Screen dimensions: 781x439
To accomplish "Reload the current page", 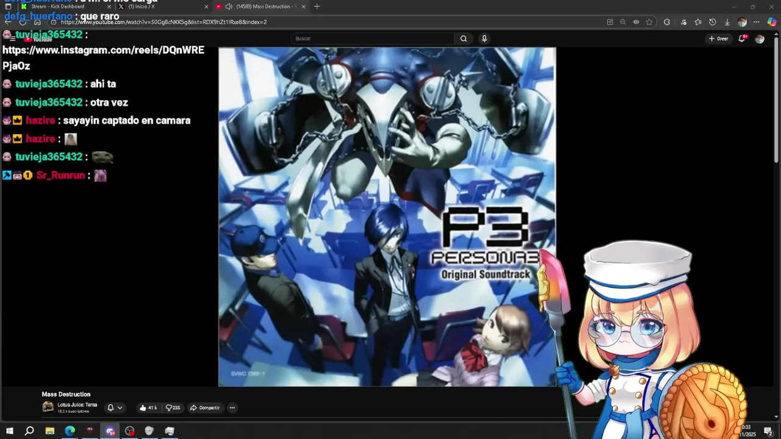I will coord(23,22).
